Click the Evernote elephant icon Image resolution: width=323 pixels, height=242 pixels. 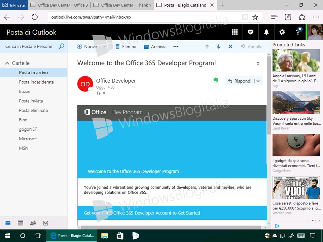[x=216, y=80]
